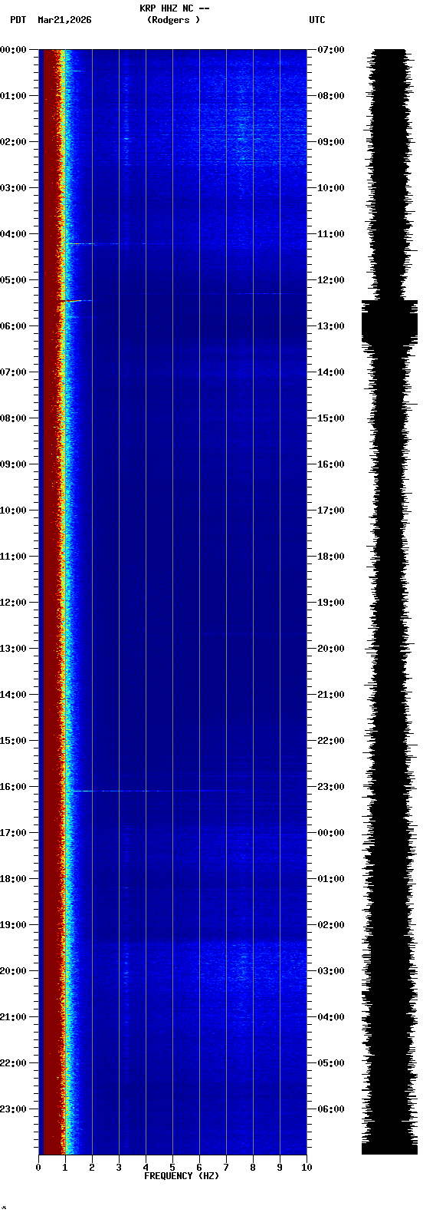
Task: Click the UTC "06:00" time label
Action: pyautogui.click(x=331, y=1109)
